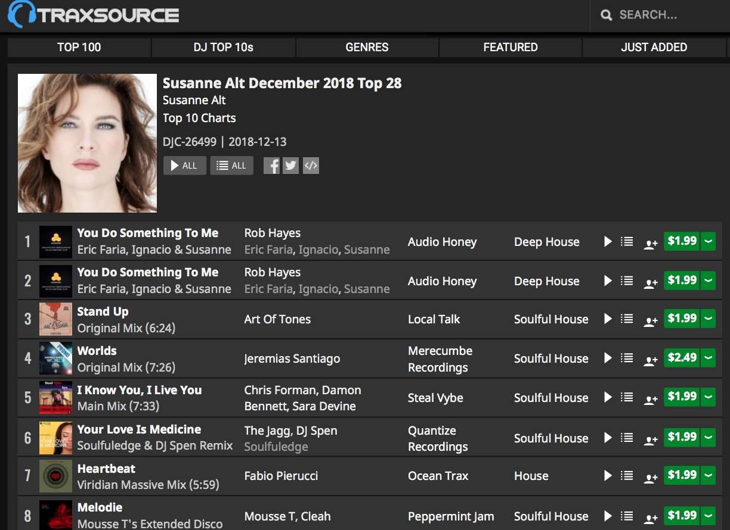Queue the Worlds track

[x=627, y=358]
